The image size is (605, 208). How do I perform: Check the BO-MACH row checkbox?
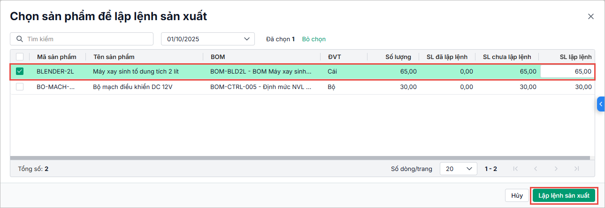pos(20,87)
